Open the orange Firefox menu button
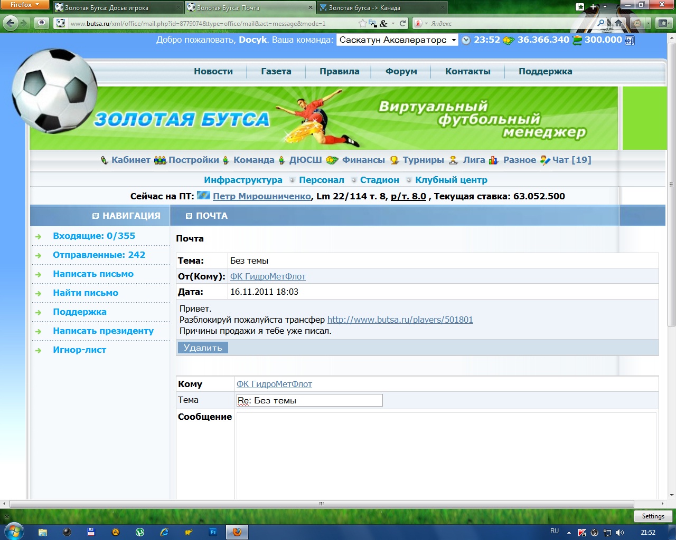The width and height of the screenshot is (676, 540). click(24, 5)
